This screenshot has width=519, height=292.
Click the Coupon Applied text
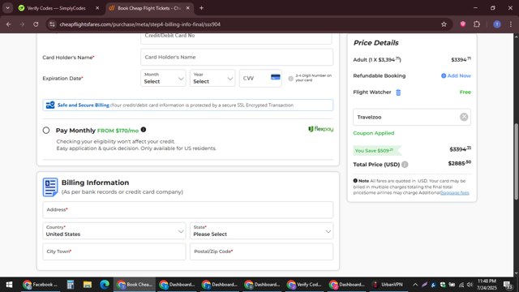click(x=374, y=133)
